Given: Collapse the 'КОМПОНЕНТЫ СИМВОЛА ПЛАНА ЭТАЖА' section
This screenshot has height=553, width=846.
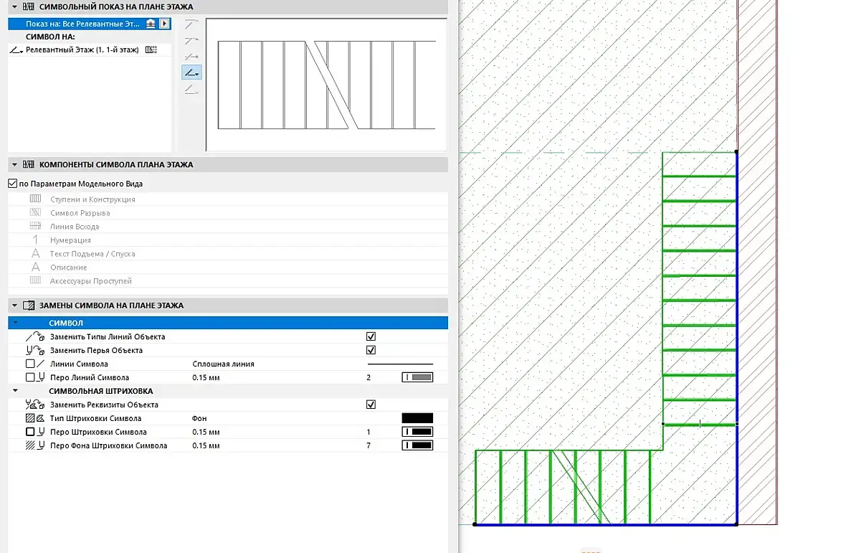Looking at the screenshot, I should point(14,164).
